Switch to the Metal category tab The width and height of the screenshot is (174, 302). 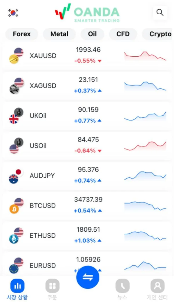click(59, 34)
